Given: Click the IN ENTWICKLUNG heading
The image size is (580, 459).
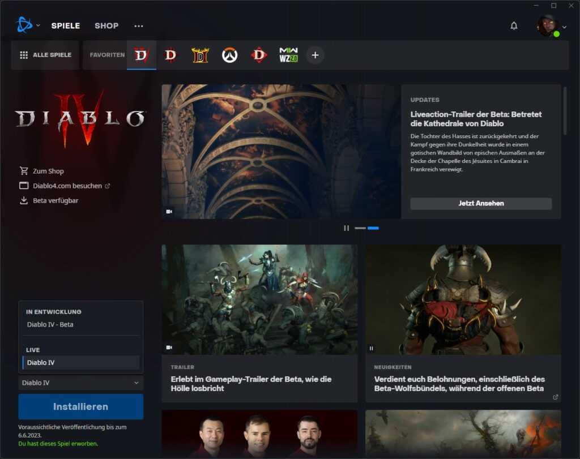Looking at the screenshot, I should [x=54, y=312].
